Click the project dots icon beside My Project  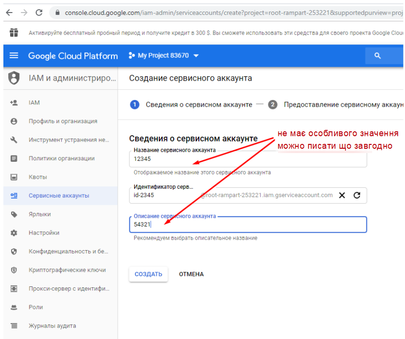coord(132,56)
